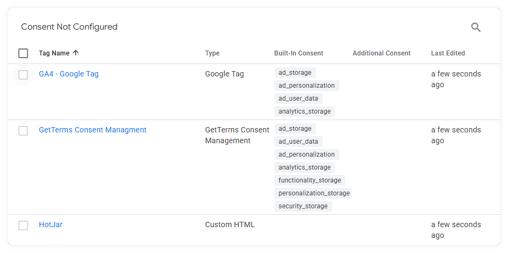
Task: Click the Additional Consent column header
Action: point(382,53)
